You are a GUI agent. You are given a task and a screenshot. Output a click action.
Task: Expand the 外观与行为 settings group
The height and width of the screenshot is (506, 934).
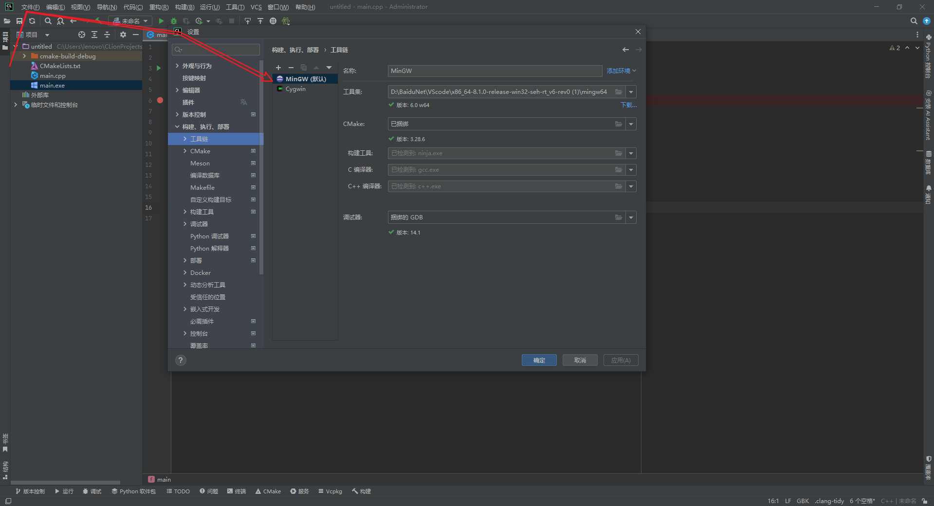[177, 66]
